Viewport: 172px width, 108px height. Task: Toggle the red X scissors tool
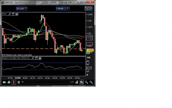14,82
